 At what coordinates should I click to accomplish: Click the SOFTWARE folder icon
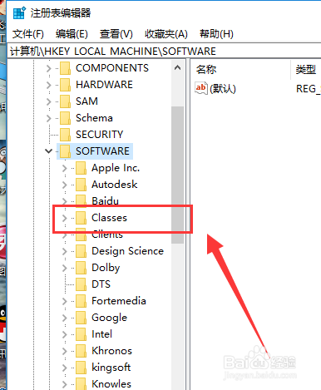(65, 151)
